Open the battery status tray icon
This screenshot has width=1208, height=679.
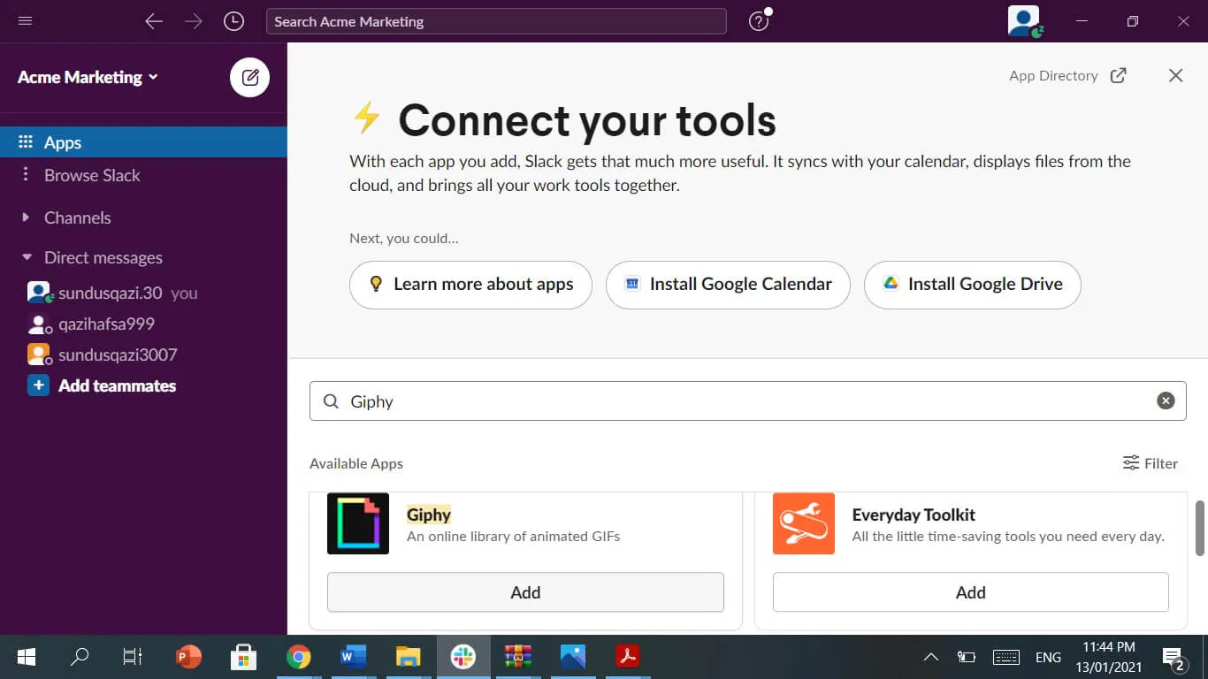[966, 657]
